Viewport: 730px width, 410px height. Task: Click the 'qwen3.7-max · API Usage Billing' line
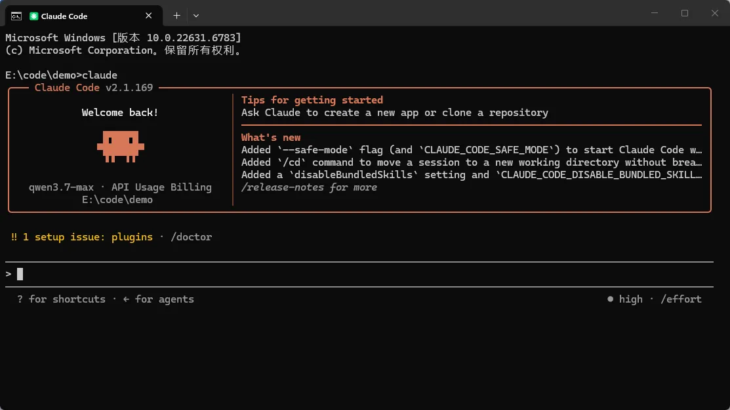(120, 187)
